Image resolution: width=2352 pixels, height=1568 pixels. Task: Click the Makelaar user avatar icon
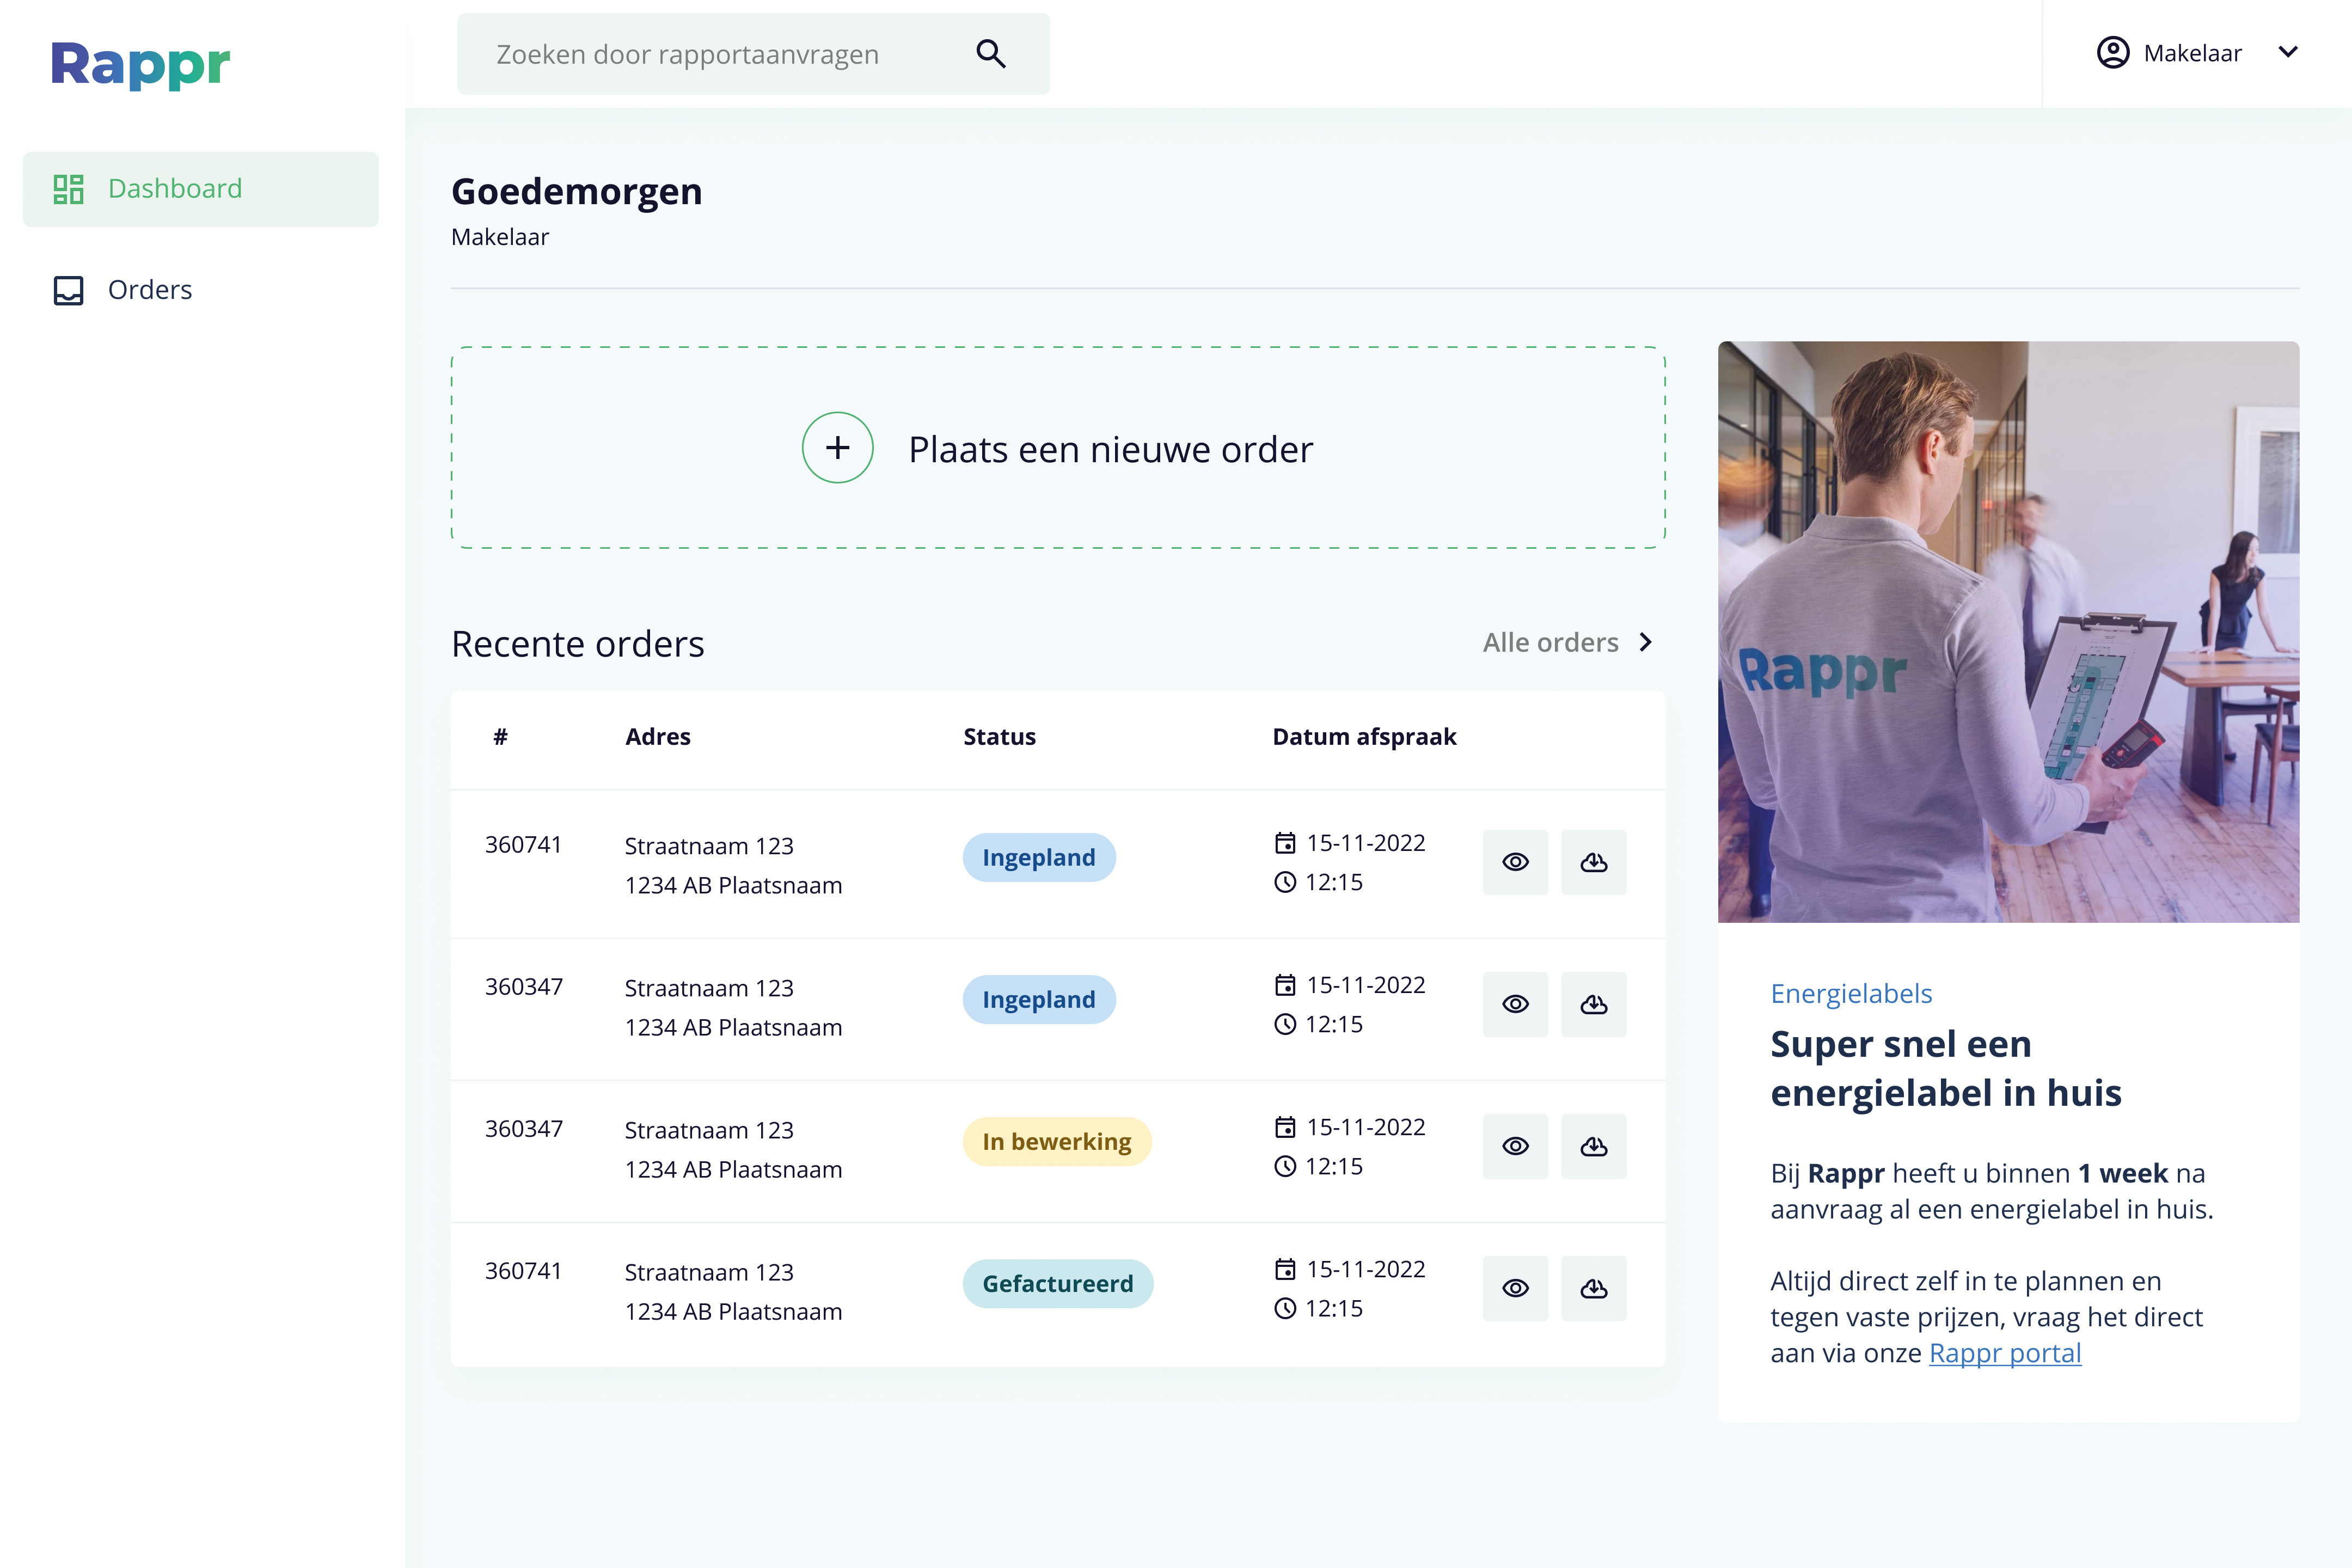pyautogui.click(x=2113, y=52)
